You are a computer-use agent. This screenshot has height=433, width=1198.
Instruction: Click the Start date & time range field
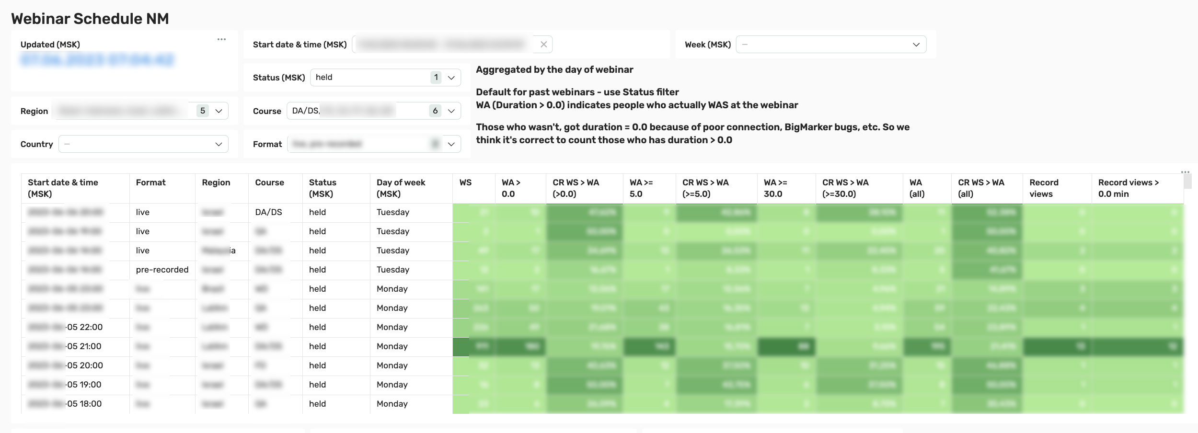(443, 45)
